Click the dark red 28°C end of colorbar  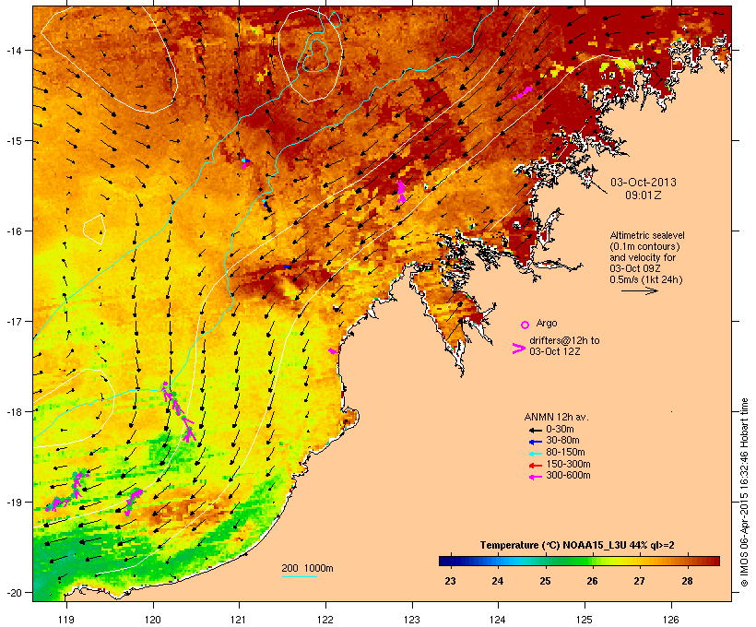tap(715, 561)
